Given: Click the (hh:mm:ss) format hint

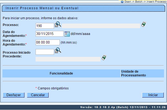Looking at the screenshot, I should (x=69, y=43).
